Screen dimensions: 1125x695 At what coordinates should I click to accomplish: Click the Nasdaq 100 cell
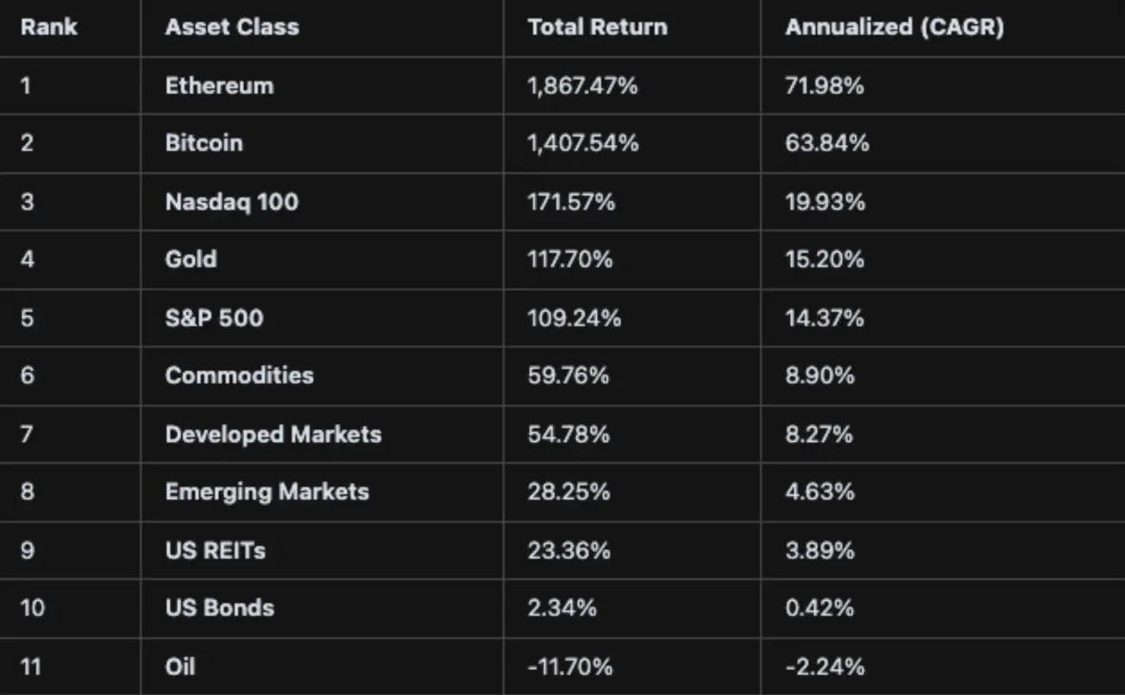click(231, 202)
